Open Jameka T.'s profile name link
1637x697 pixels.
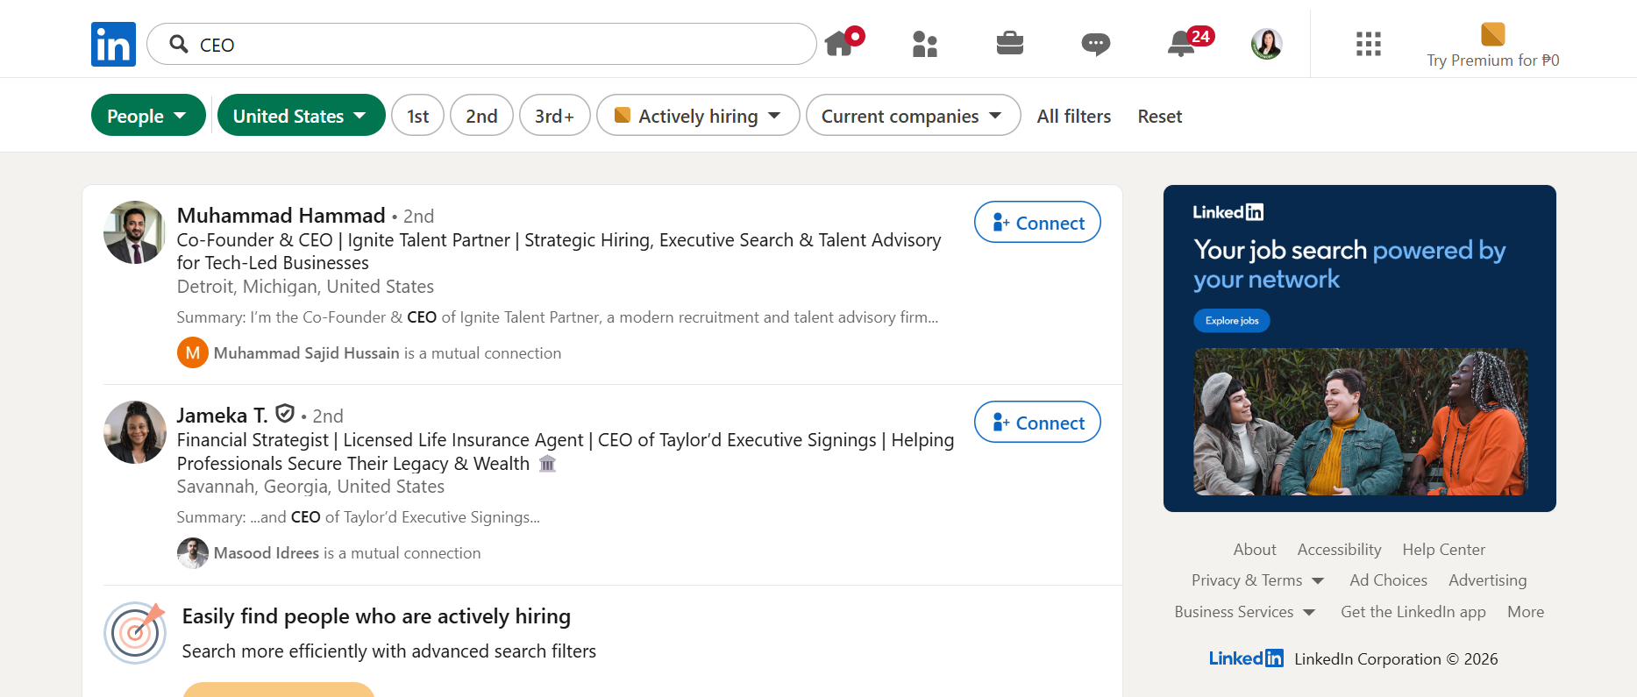pyautogui.click(x=222, y=416)
